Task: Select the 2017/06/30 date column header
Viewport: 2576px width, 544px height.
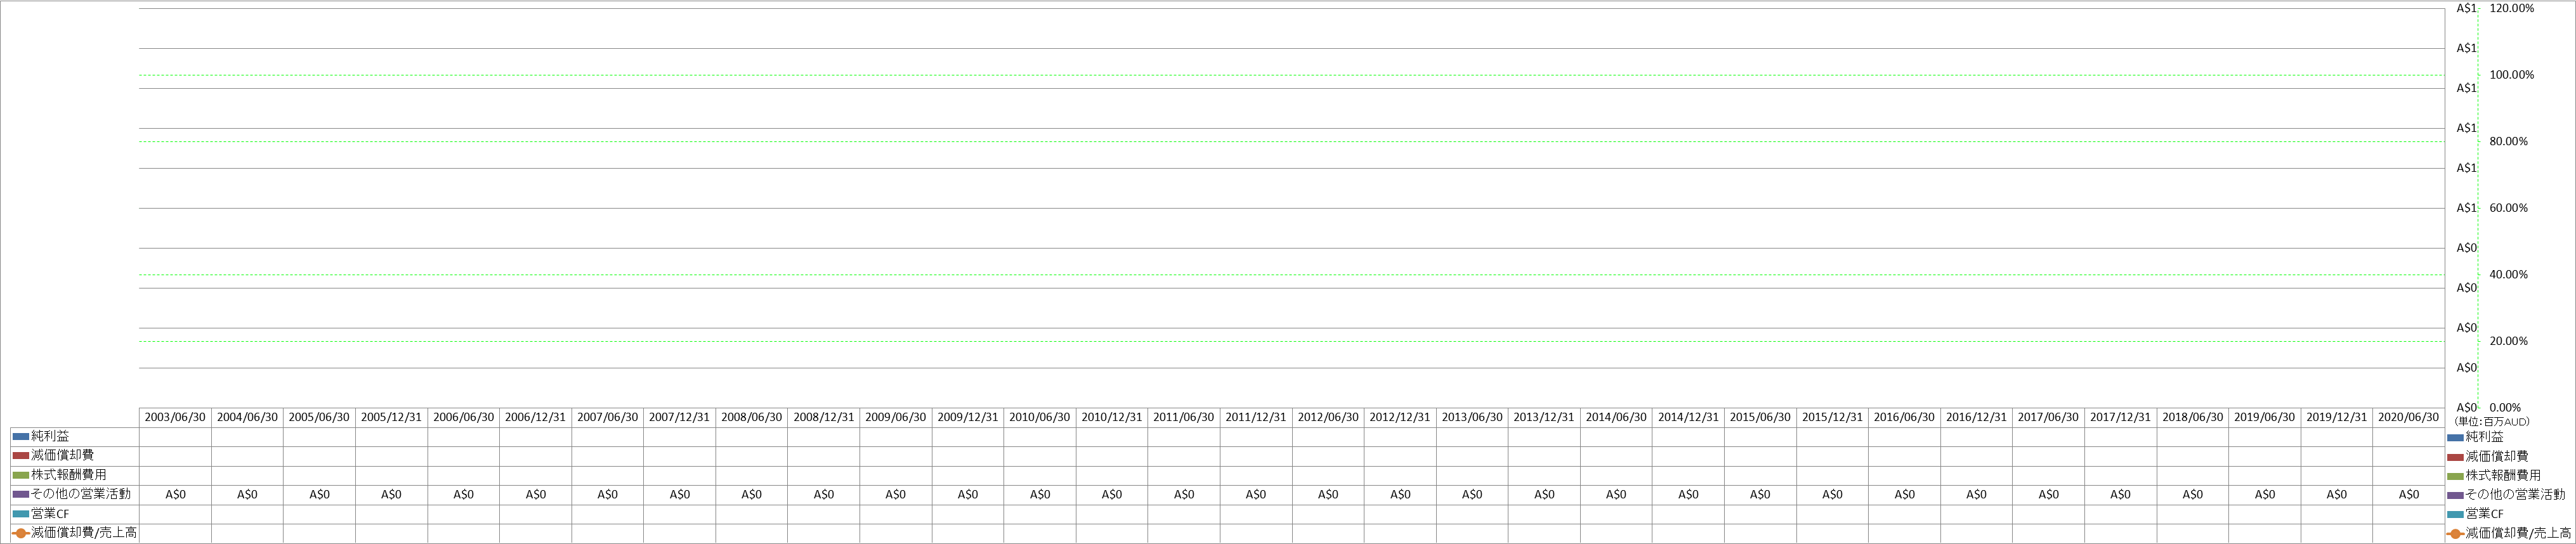Action: pos(2048,417)
